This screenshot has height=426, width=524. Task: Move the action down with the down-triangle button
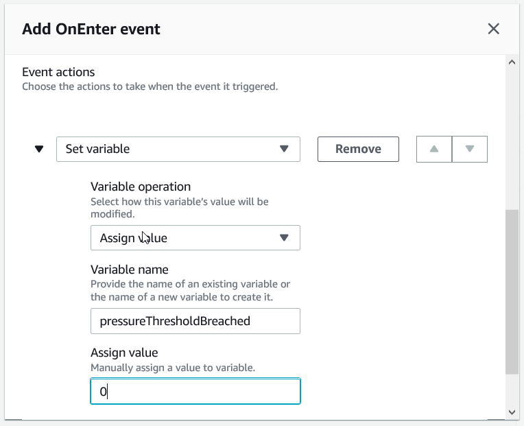(x=470, y=149)
